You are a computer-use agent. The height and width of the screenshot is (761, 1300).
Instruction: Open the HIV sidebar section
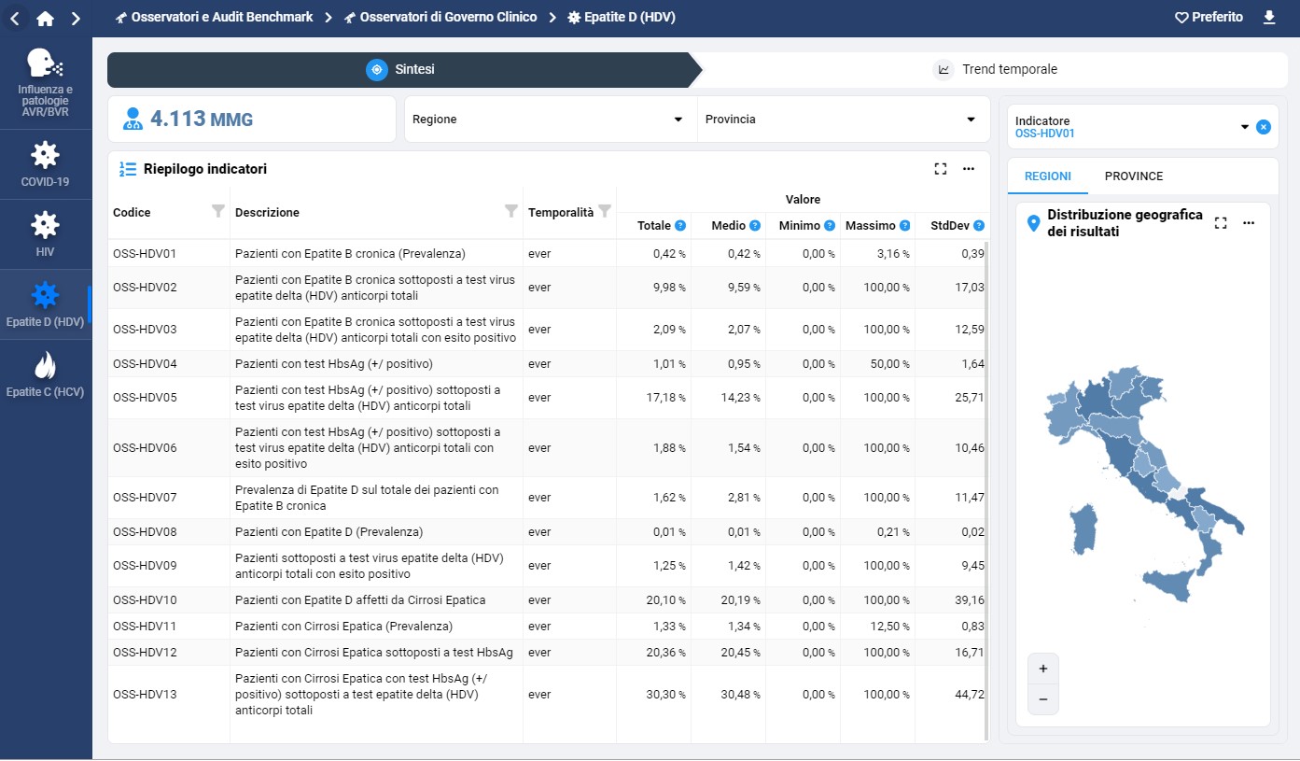45,234
